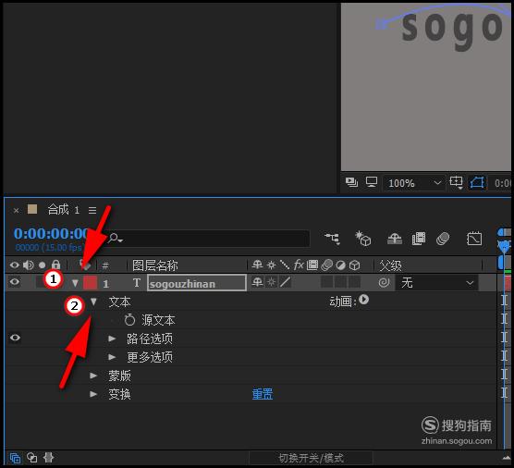Click the audio column header speaker icon
Viewport: 514px width, 468px height.
(28, 265)
